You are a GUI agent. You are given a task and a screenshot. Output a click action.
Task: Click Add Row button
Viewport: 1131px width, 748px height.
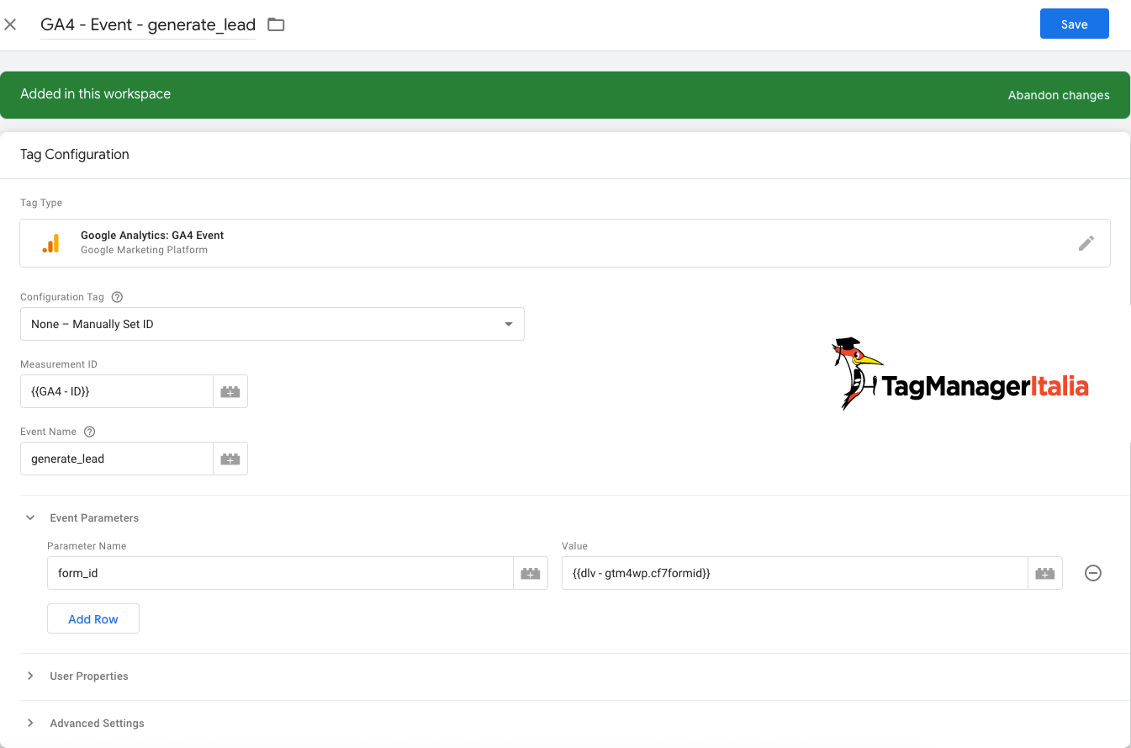point(93,619)
